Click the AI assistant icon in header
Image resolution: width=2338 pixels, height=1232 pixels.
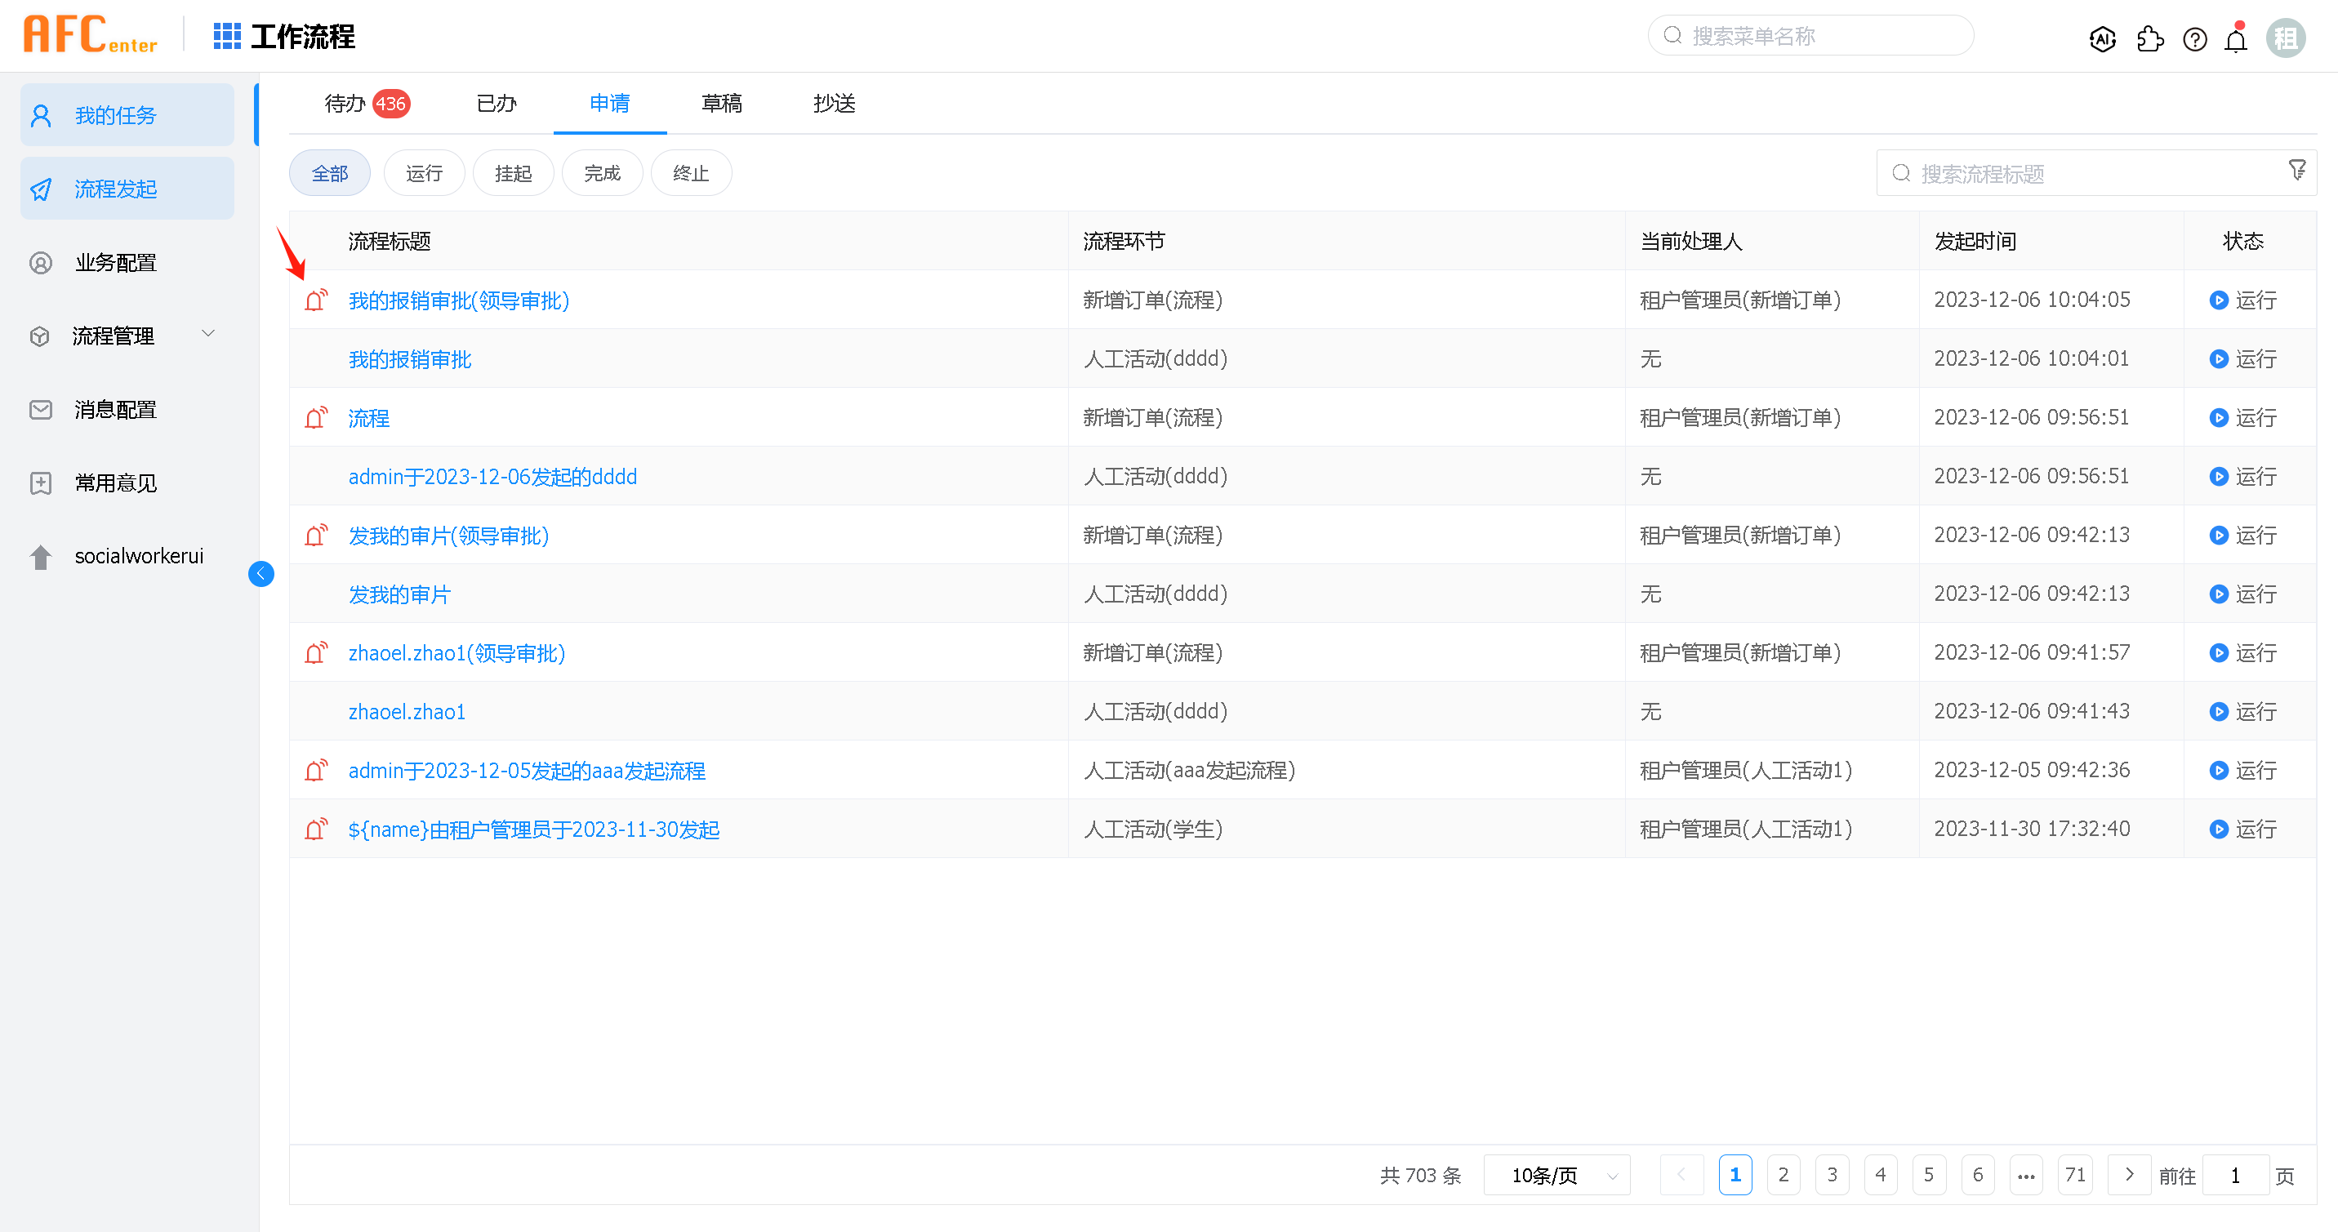pyautogui.click(x=2102, y=39)
